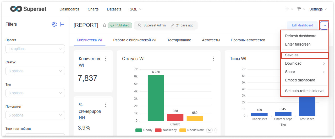Expand the Тип filter dropdown
The width and height of the screenshot is (335, 139).
35,93
